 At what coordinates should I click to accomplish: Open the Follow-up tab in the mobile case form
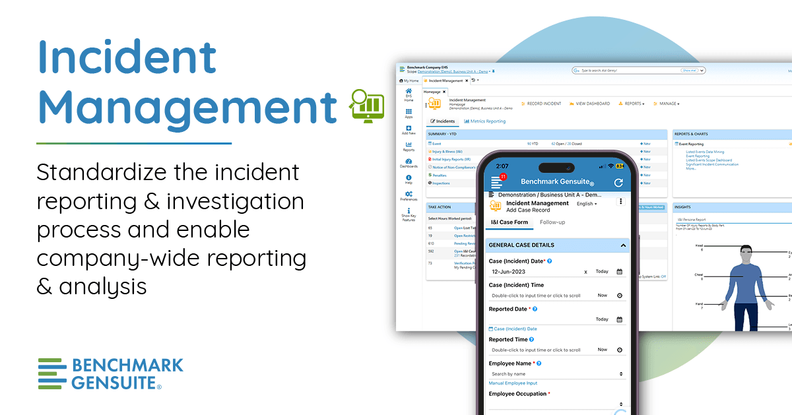pos(552,222)
